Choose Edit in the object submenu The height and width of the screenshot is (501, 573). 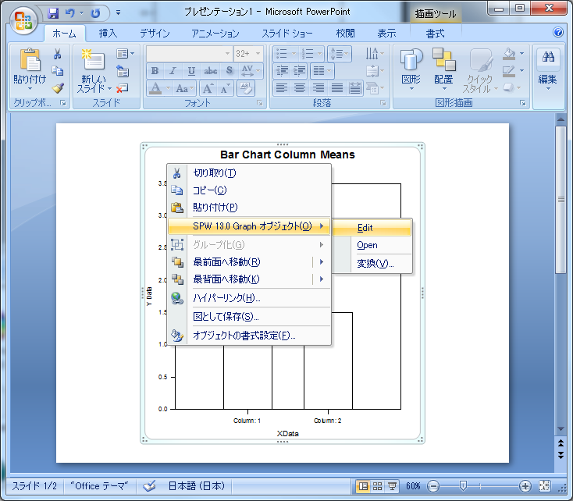click(x=372, y=228)
